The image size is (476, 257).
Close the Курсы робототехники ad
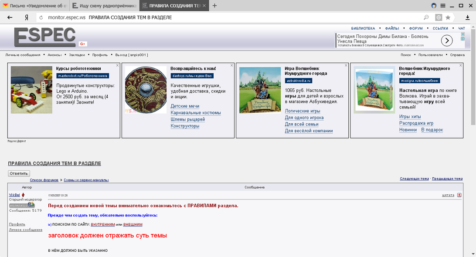coord(117,65)
